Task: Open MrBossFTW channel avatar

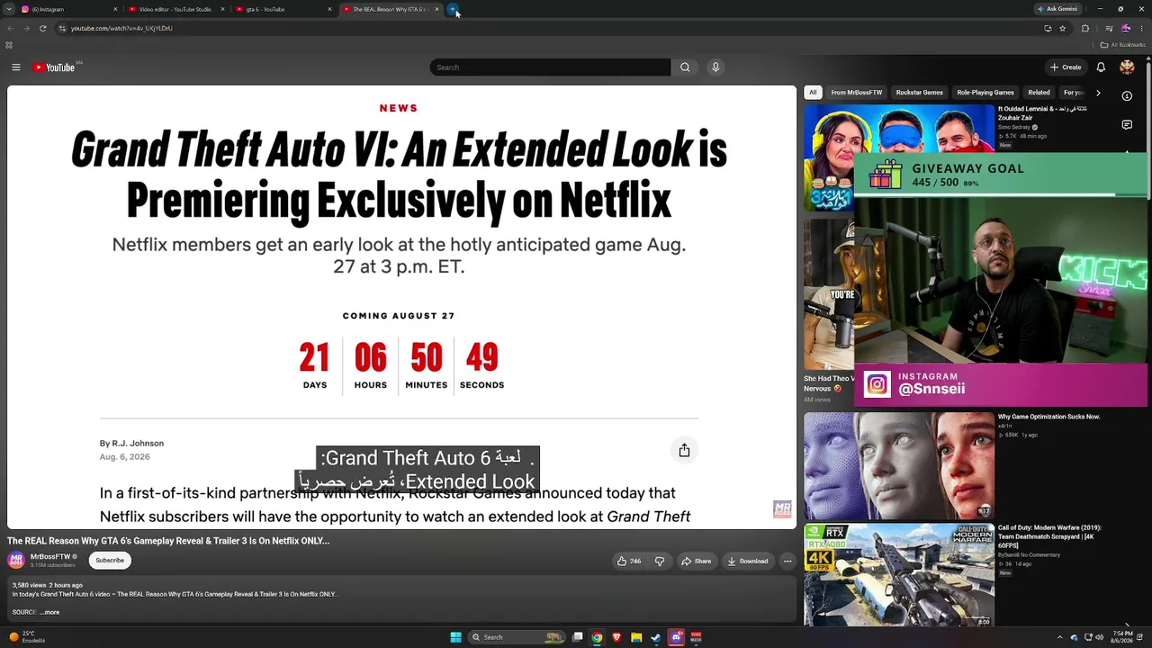Action: (16, 560)
